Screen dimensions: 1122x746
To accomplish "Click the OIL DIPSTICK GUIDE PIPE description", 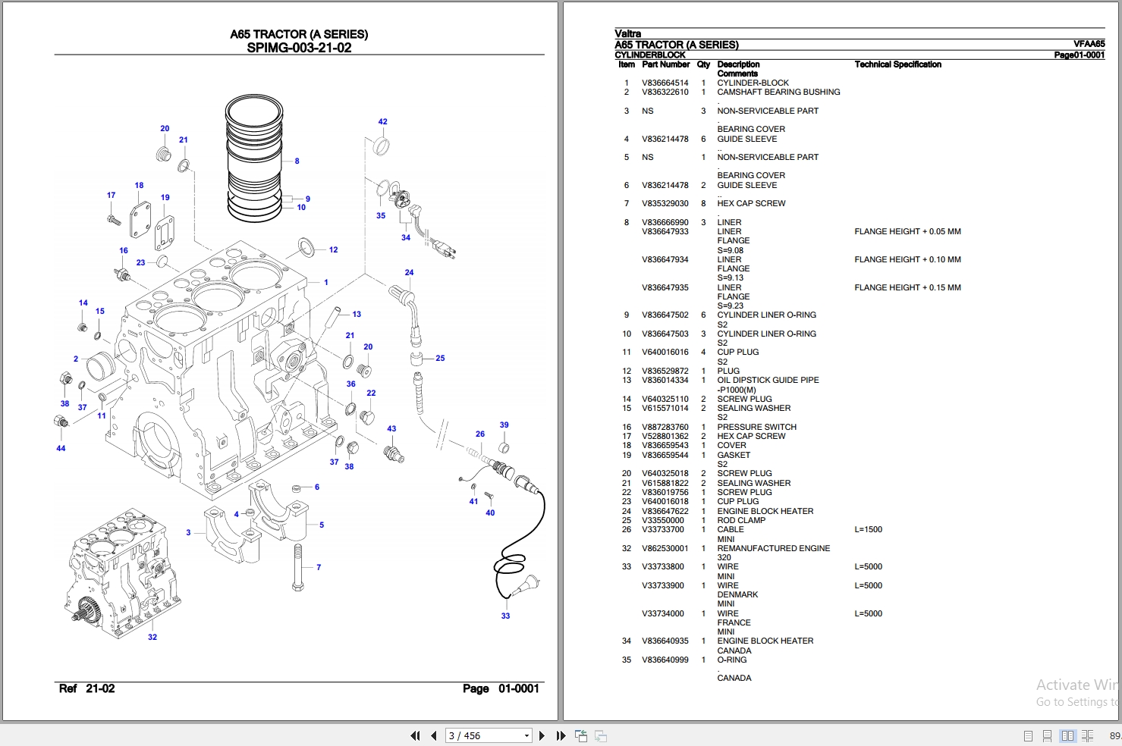I will coord(768,381).
